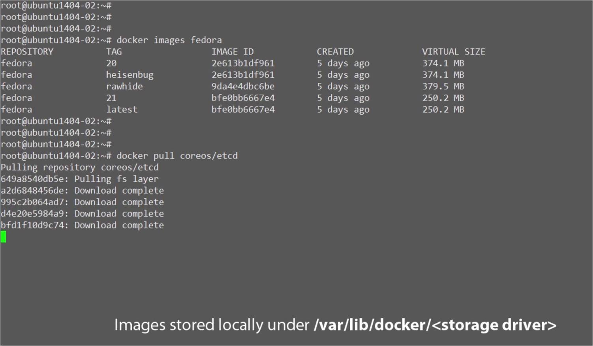The height and width of the screenshot is (346, 593).
Task: Click the green terminal cursor block
Action: (4, 237)
